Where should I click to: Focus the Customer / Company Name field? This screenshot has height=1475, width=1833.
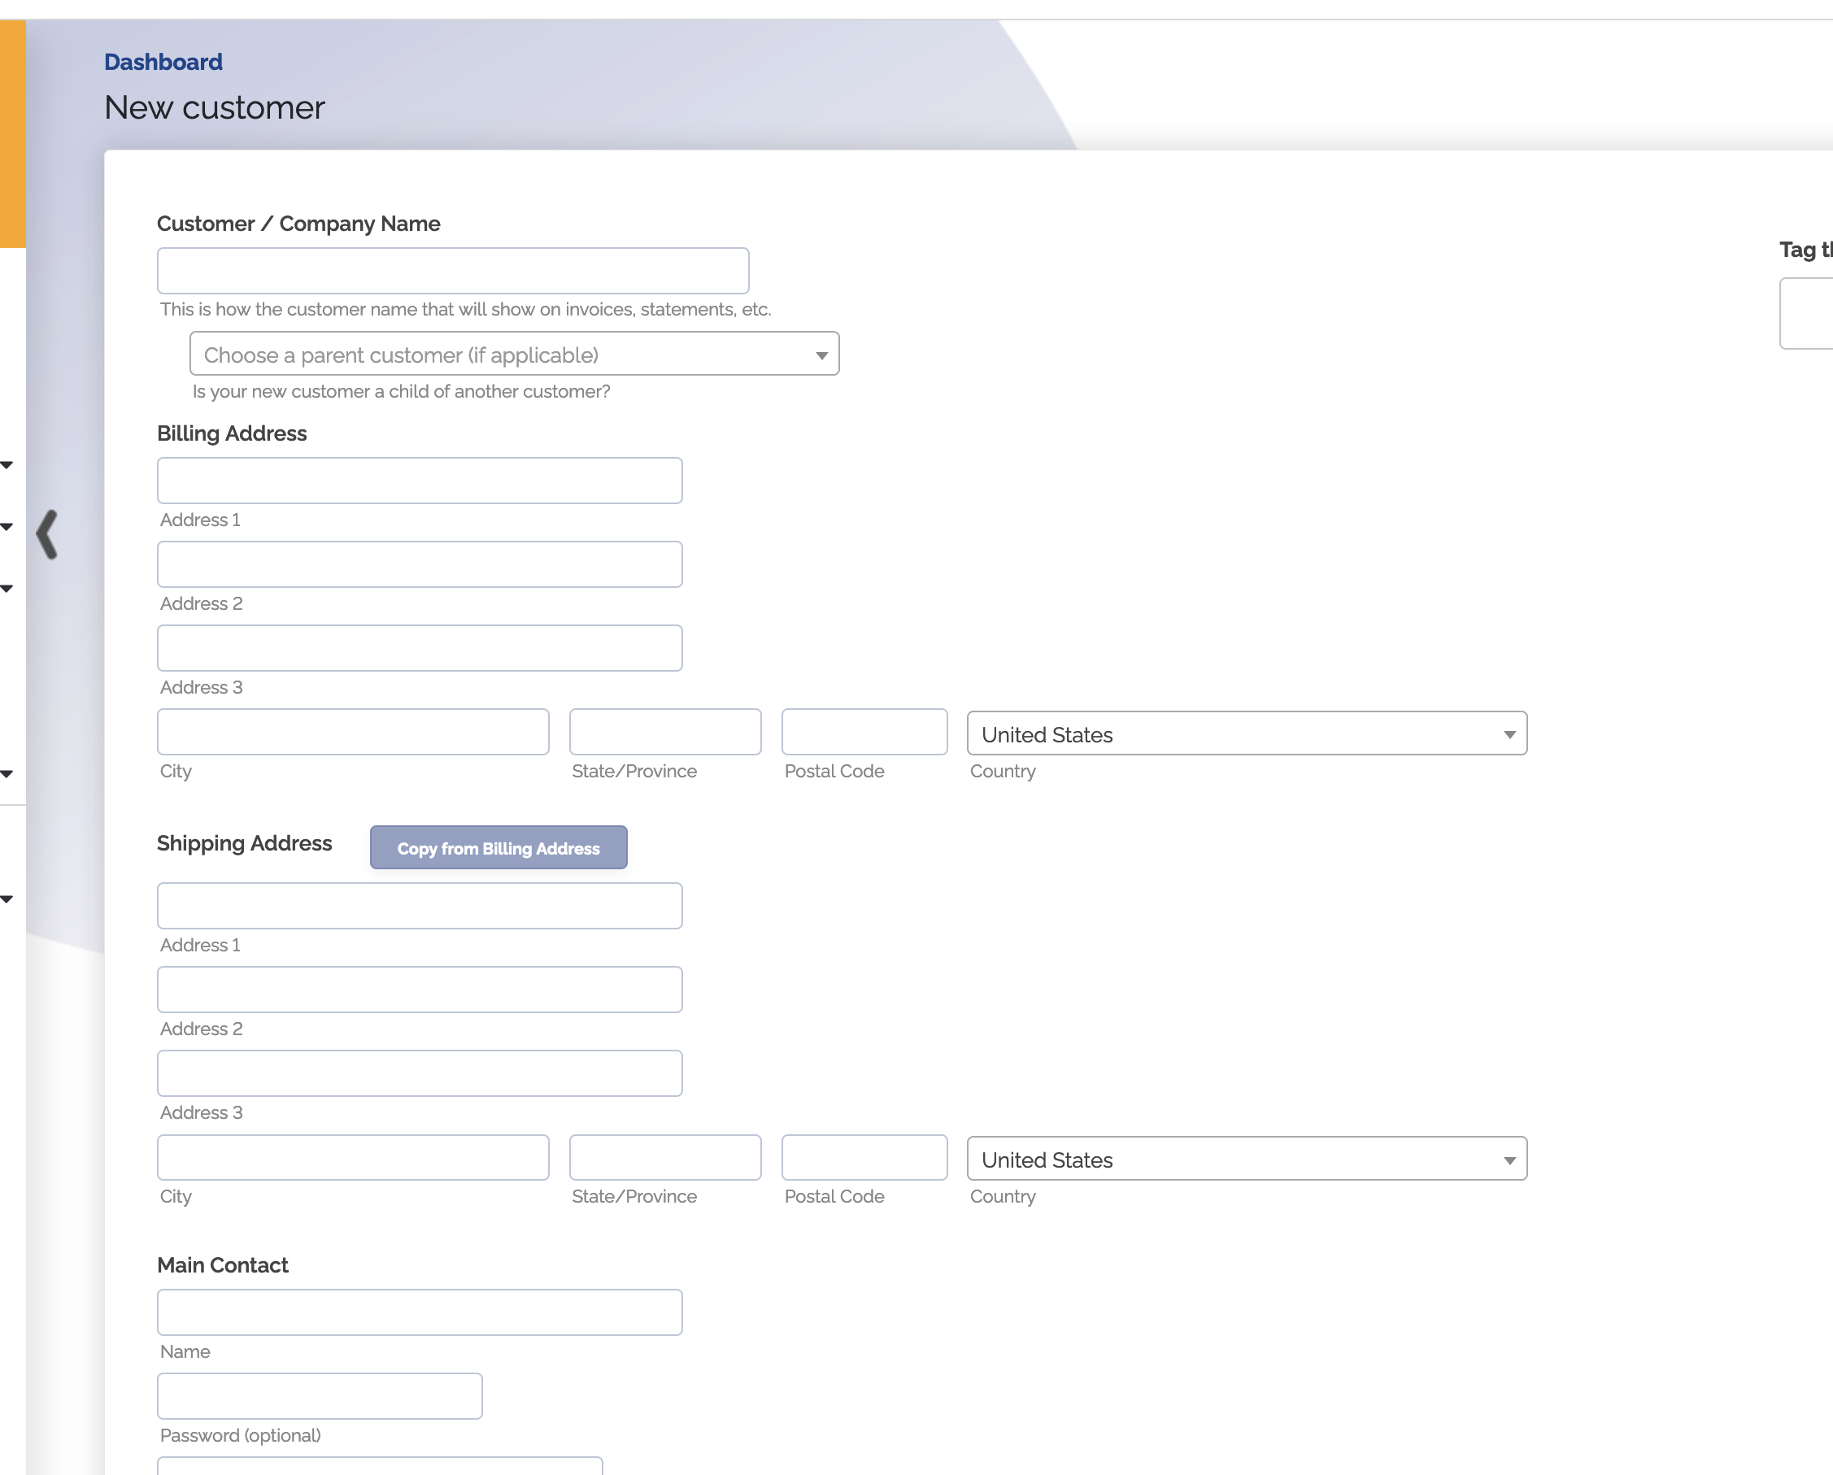[x=452, y=270]
